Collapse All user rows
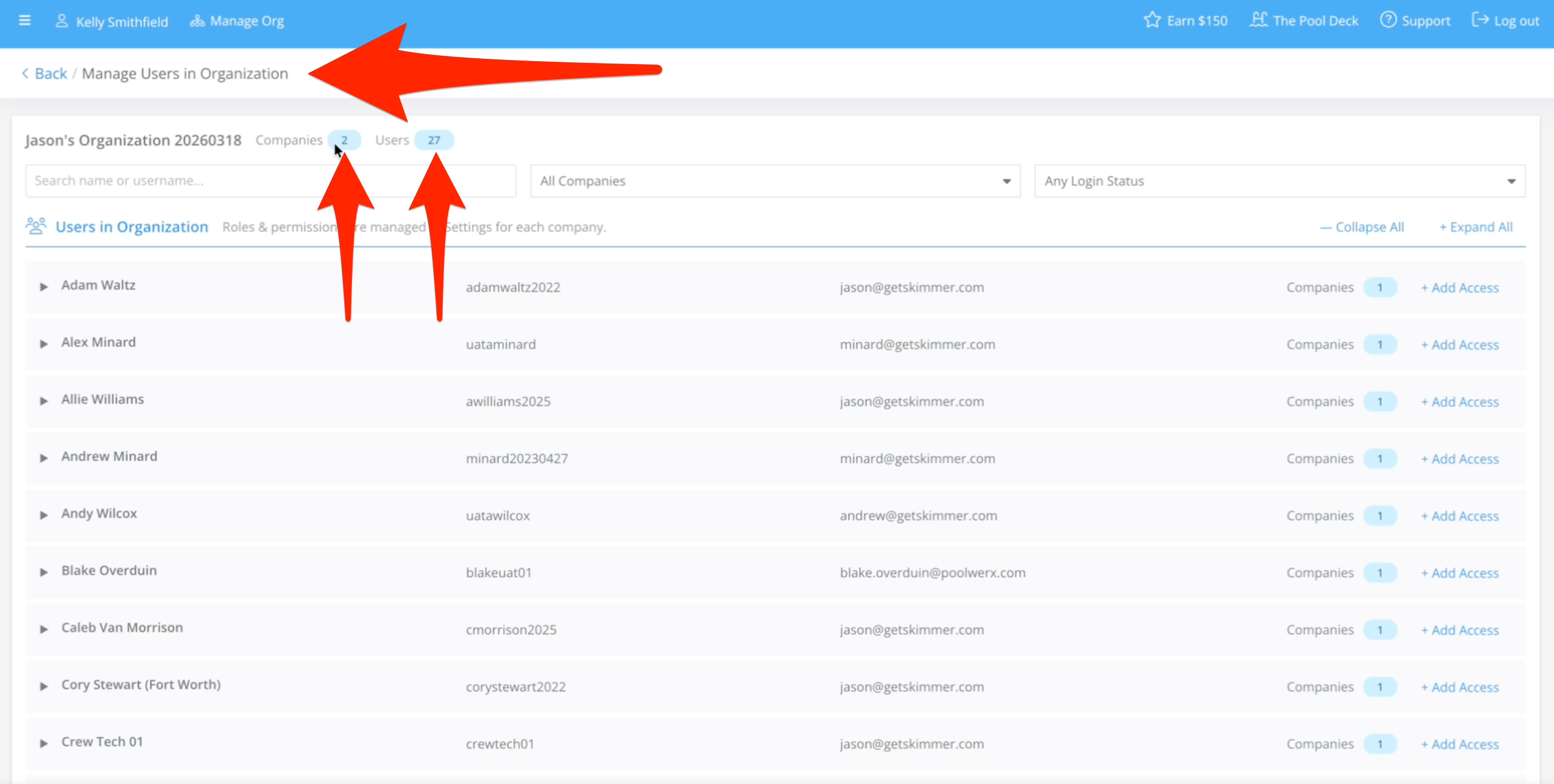1554x784 pixels. 1362,227
